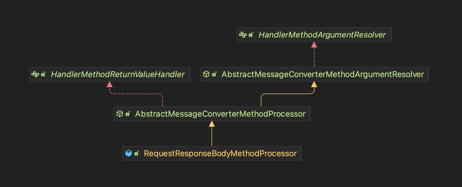This screenshot has height=187, width=462.
Task: Click the lock icon beside RequestResponseBodyMethodProcessor
Action: [136, 154]
